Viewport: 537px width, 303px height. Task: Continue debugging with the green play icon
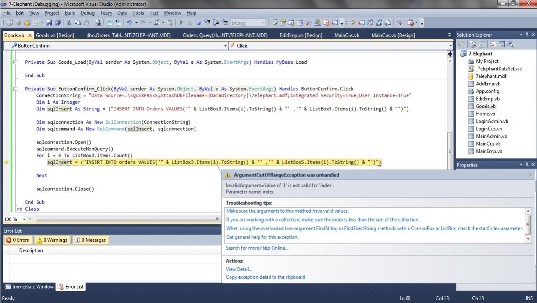pos(181,23)
